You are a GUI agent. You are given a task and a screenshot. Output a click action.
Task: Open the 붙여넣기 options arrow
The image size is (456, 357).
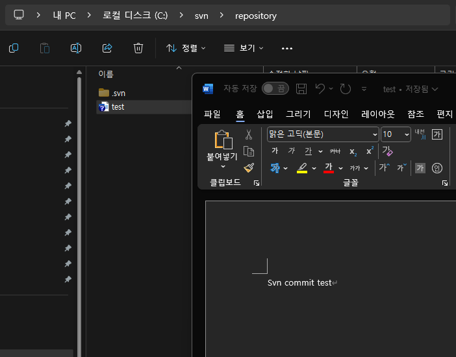(x=223, y=166)
